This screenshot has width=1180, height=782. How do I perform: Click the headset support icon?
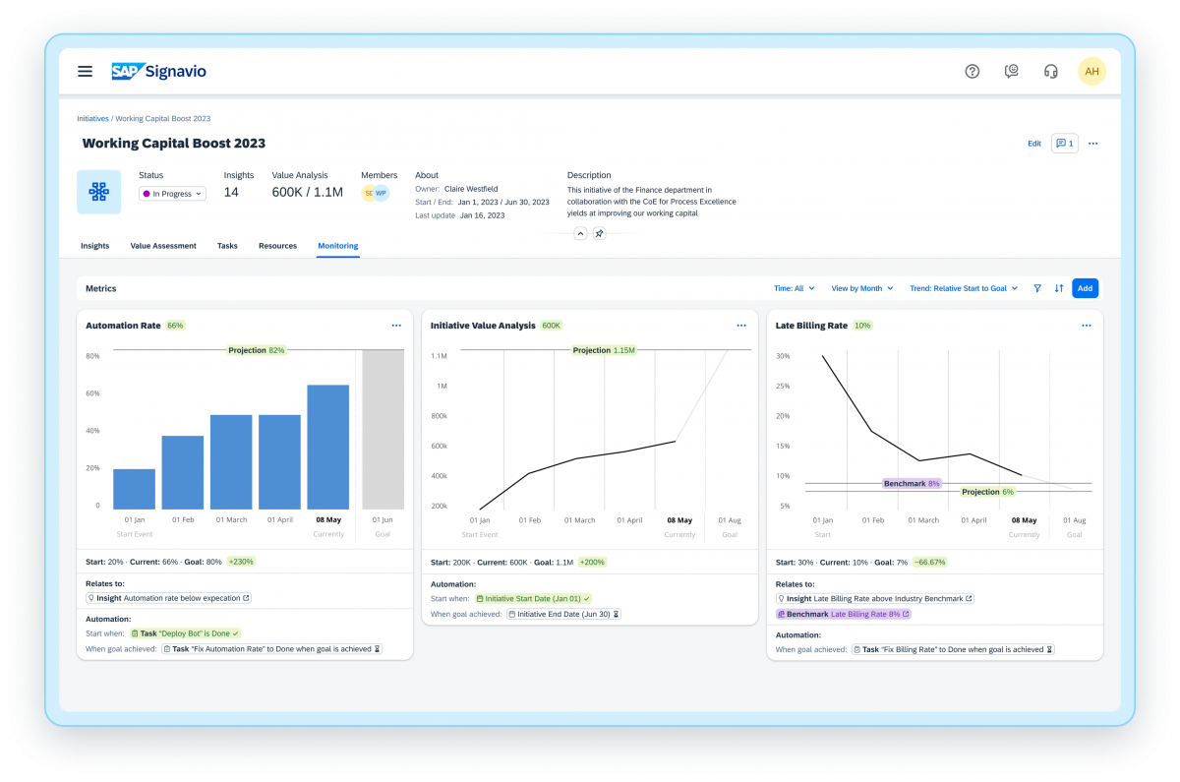(1050, 70)
